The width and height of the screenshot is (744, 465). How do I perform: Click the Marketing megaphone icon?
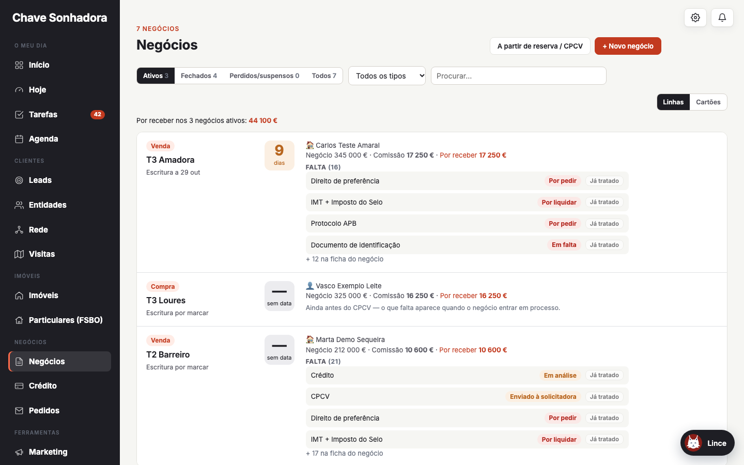pos(19,452)
